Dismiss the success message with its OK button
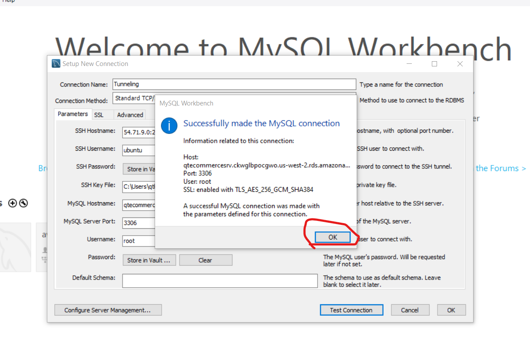The width and height of the screenshot is (530, 359). (333, 237)
